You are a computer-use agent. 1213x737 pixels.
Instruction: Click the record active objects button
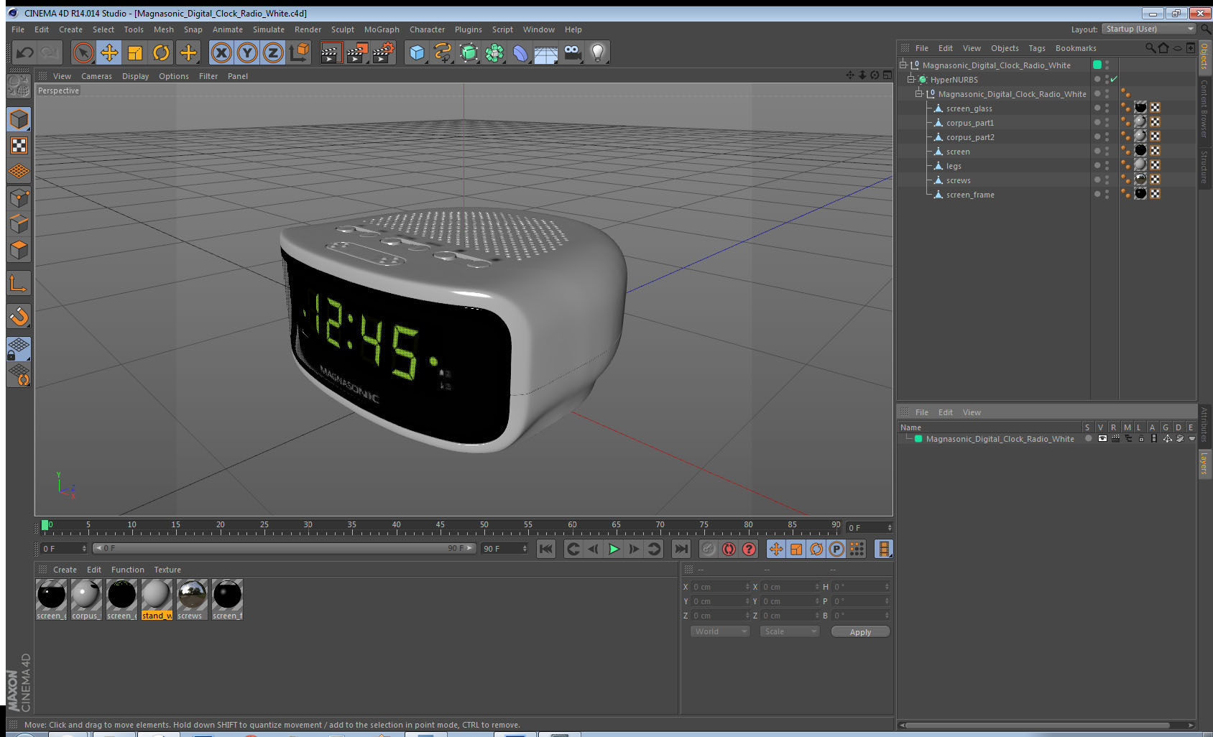point(709,549)
